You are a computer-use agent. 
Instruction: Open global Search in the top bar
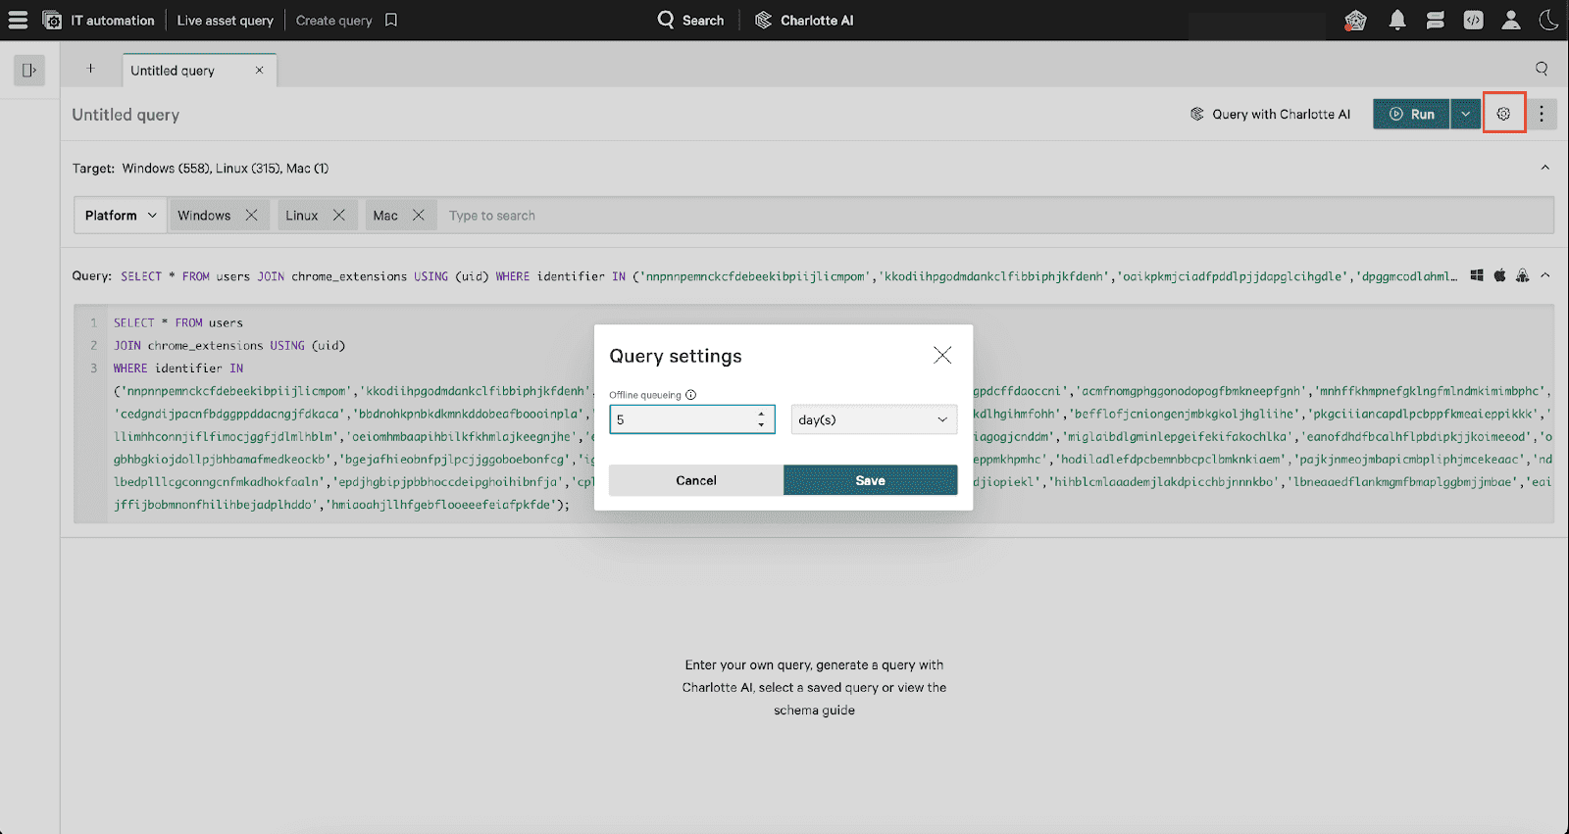[x=690, y=20]
